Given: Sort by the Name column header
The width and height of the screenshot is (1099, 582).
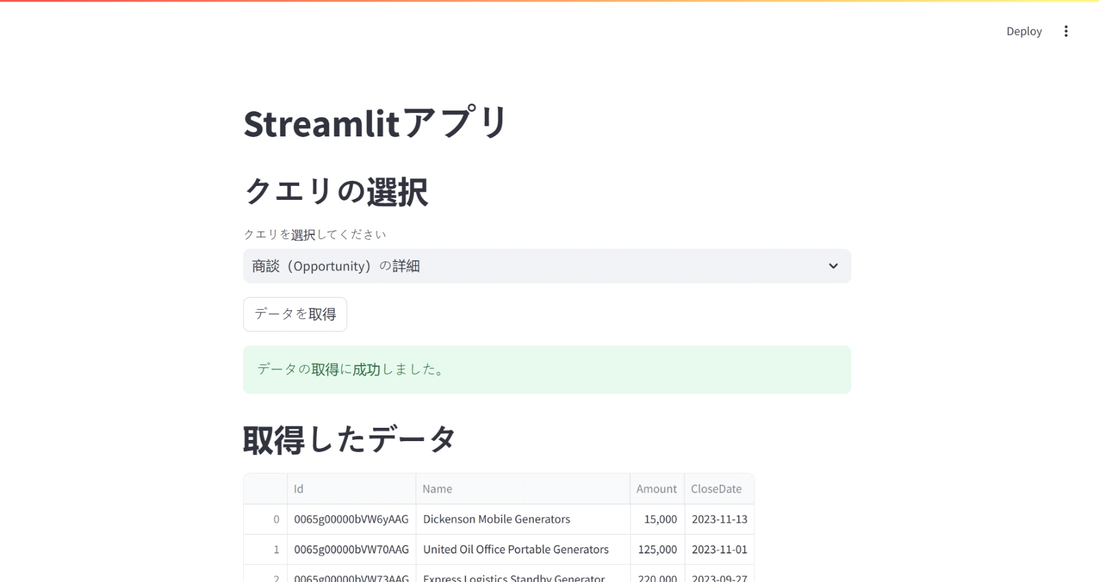Looking at the screenshot, I should click(523, 489).
